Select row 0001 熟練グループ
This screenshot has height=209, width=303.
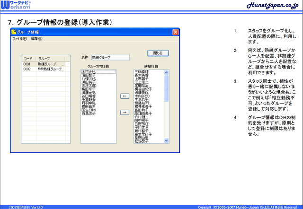pos(43,64)
